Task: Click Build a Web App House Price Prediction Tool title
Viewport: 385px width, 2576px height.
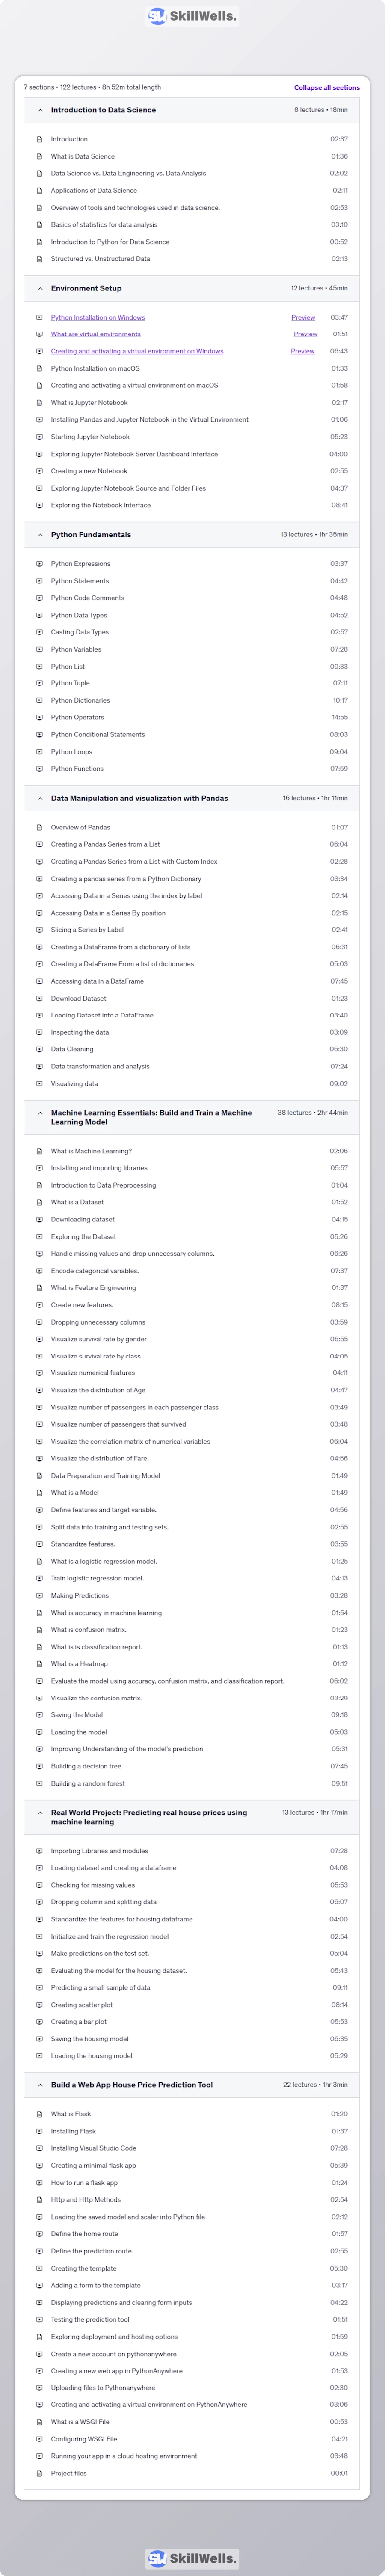Action: pos(132,2085)
